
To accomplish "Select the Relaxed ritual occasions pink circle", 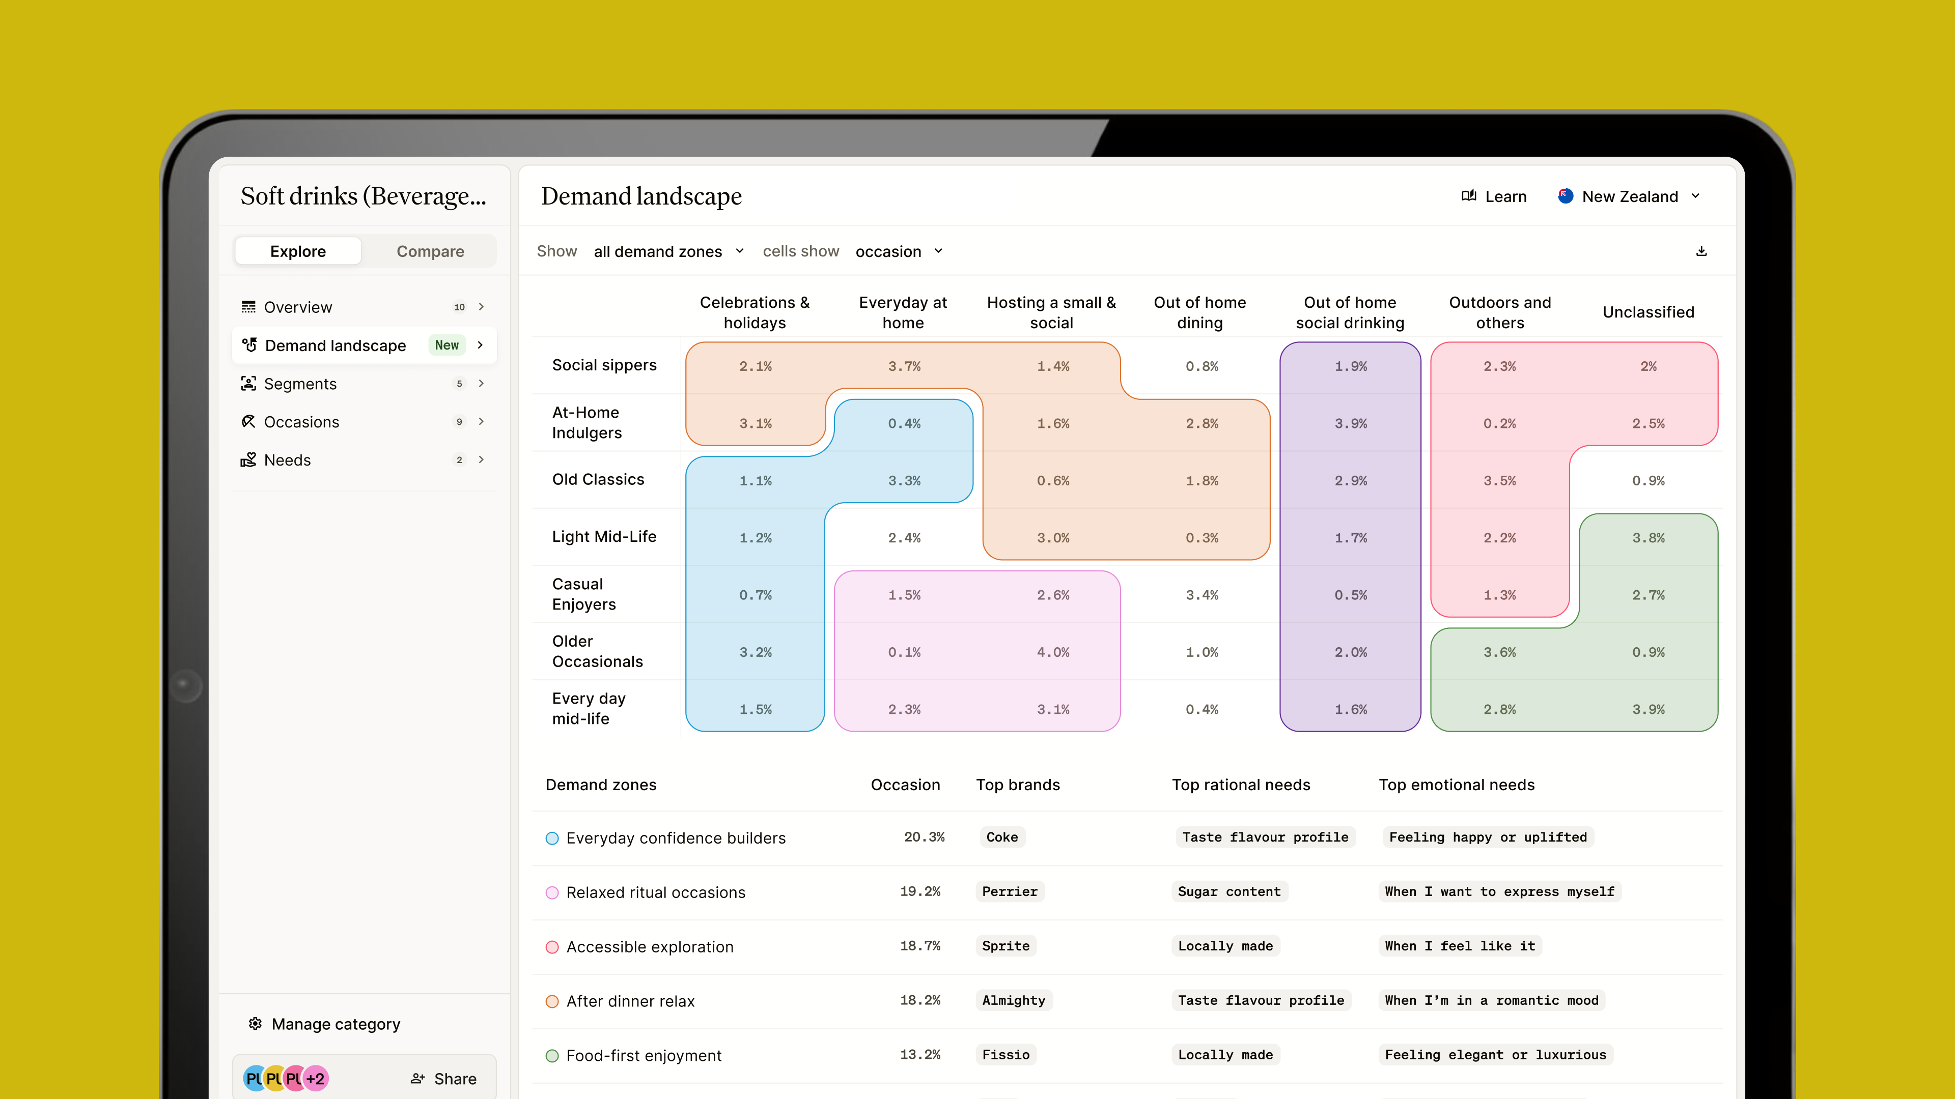I will click(552, 893).
